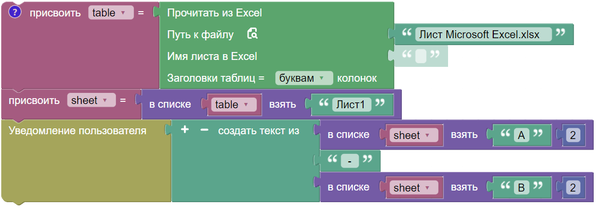Open the table variable dropdown in first присвоить block
This screenshot has width=599, height=208.
111,13
